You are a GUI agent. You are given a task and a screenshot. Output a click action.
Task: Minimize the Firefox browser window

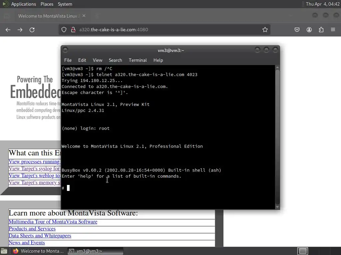pos(315,15)
